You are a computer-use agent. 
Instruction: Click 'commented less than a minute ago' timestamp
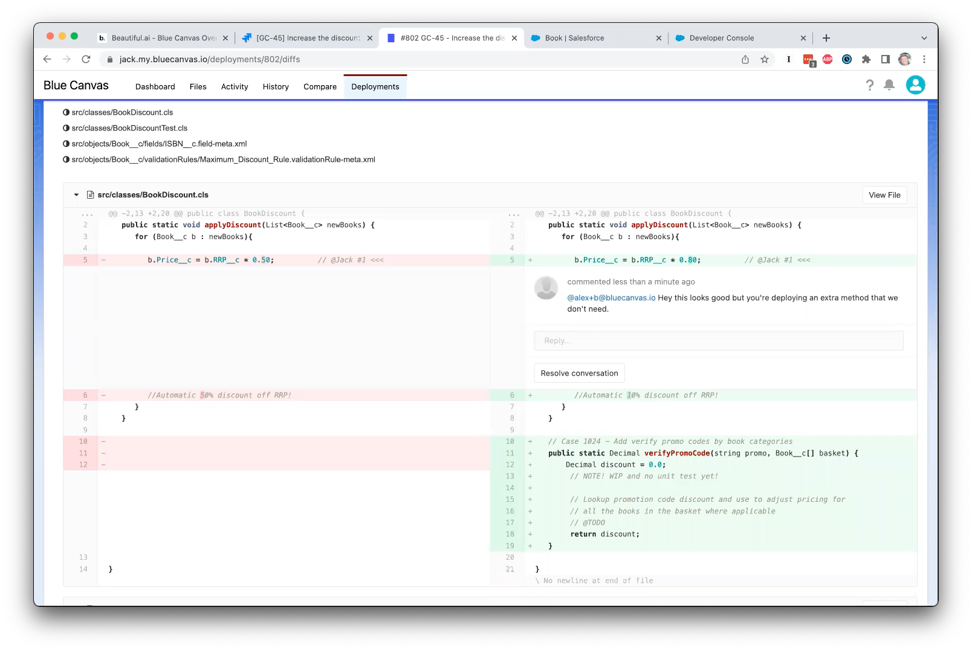tap(631, 282)
